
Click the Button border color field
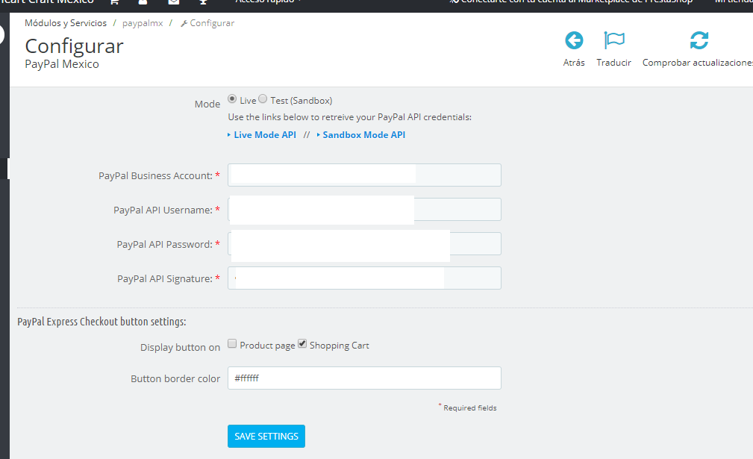(x=364, y=378)
